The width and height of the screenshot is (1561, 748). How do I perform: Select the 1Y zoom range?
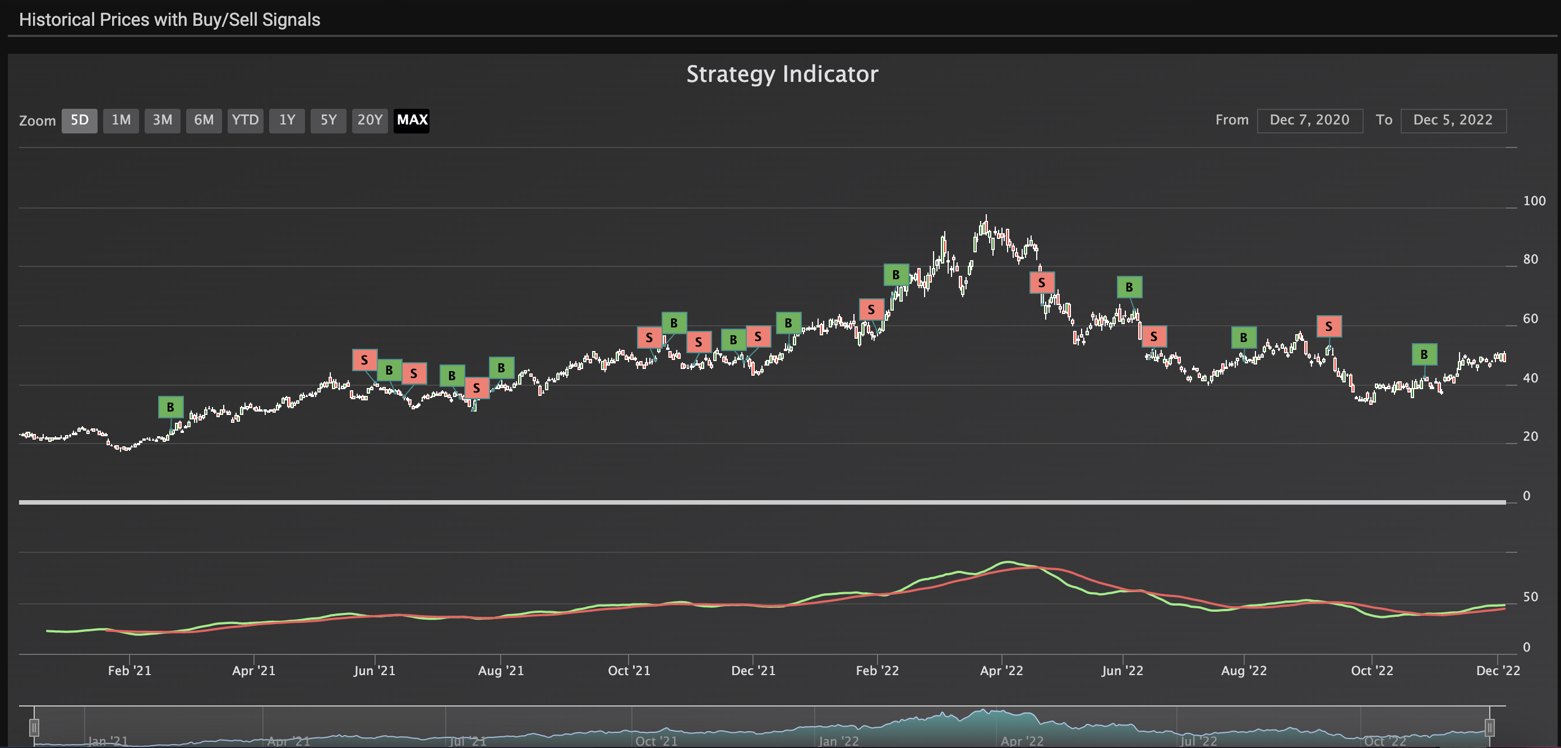(x=287, y=120)
